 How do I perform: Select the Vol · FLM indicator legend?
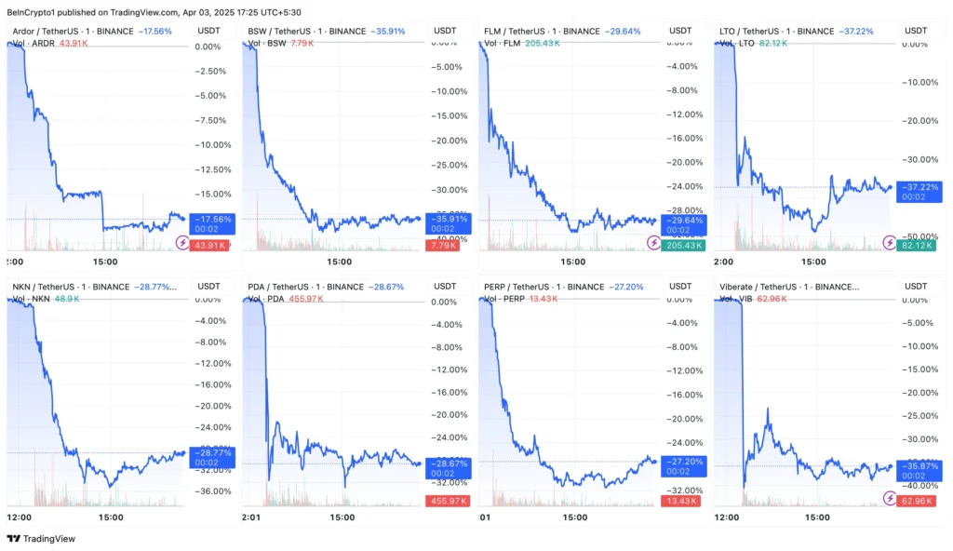click(x=502, y=43)
